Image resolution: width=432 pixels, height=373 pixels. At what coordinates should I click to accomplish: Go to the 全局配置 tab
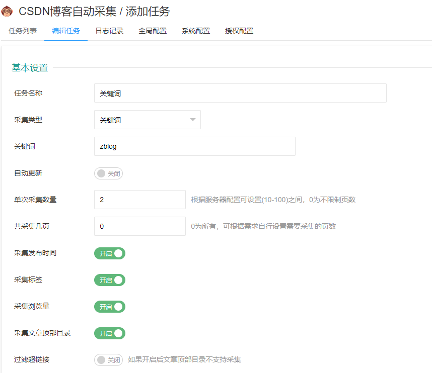[153, 31]
